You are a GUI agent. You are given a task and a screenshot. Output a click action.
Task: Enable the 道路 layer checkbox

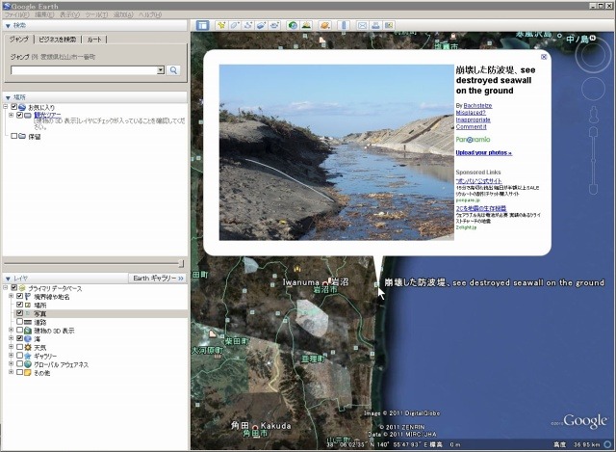pyautogui.click(x=19, y=322)
